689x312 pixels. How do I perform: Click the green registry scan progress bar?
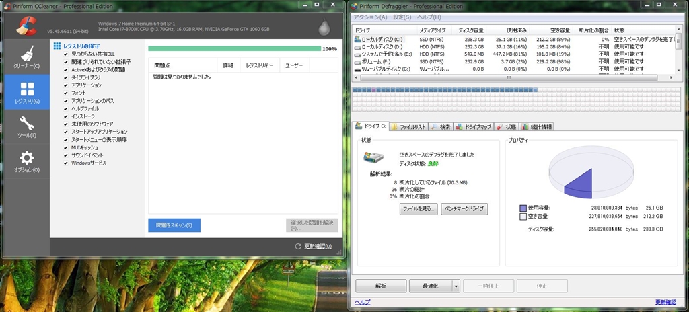click(x=234, y=49)
